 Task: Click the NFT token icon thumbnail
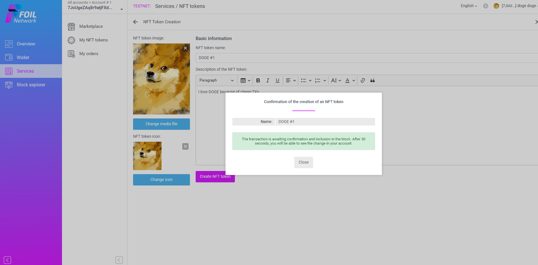click(147, 156)
